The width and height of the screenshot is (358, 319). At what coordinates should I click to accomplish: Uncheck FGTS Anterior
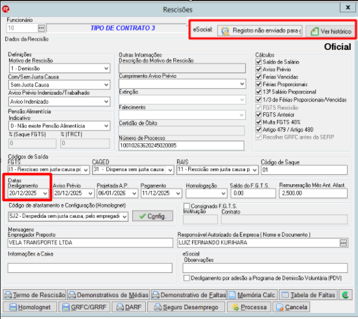259,115
